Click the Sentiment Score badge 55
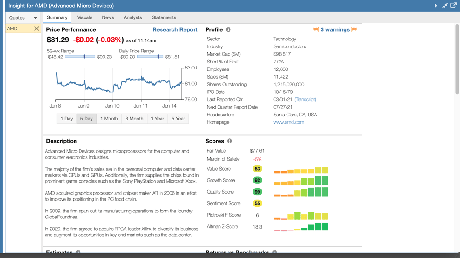This screenshot has height=258, width=460. click(257, 203)
